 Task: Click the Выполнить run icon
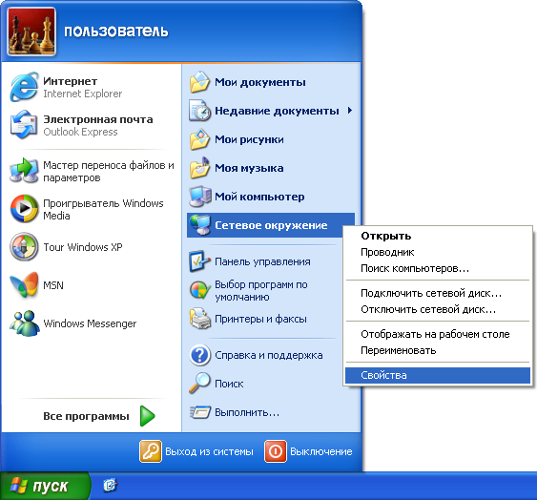point(200,411)
